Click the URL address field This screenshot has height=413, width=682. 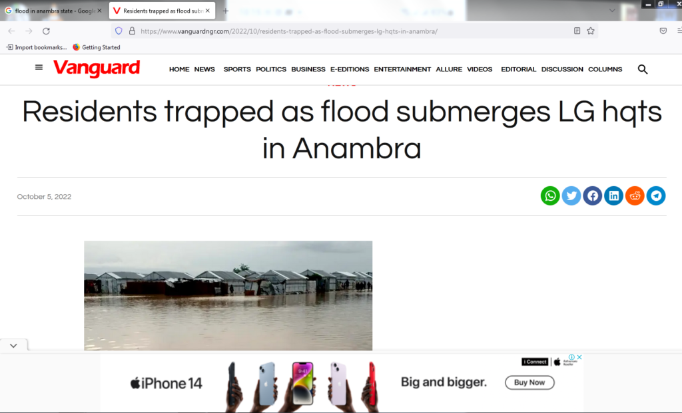tap(344, 31)
